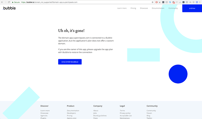Open the footer Showcase link under Discover
The width and height of the screenshot is (202, 119).
tap(44, 113)
